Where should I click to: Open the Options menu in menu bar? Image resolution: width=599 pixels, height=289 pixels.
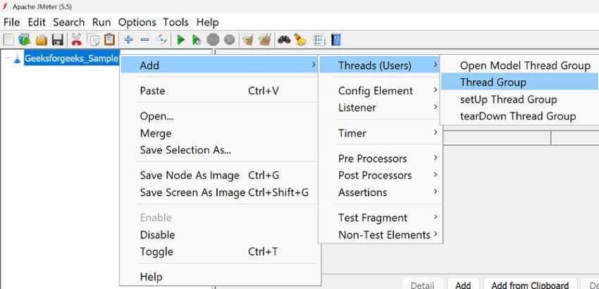(x=137, y=23)
